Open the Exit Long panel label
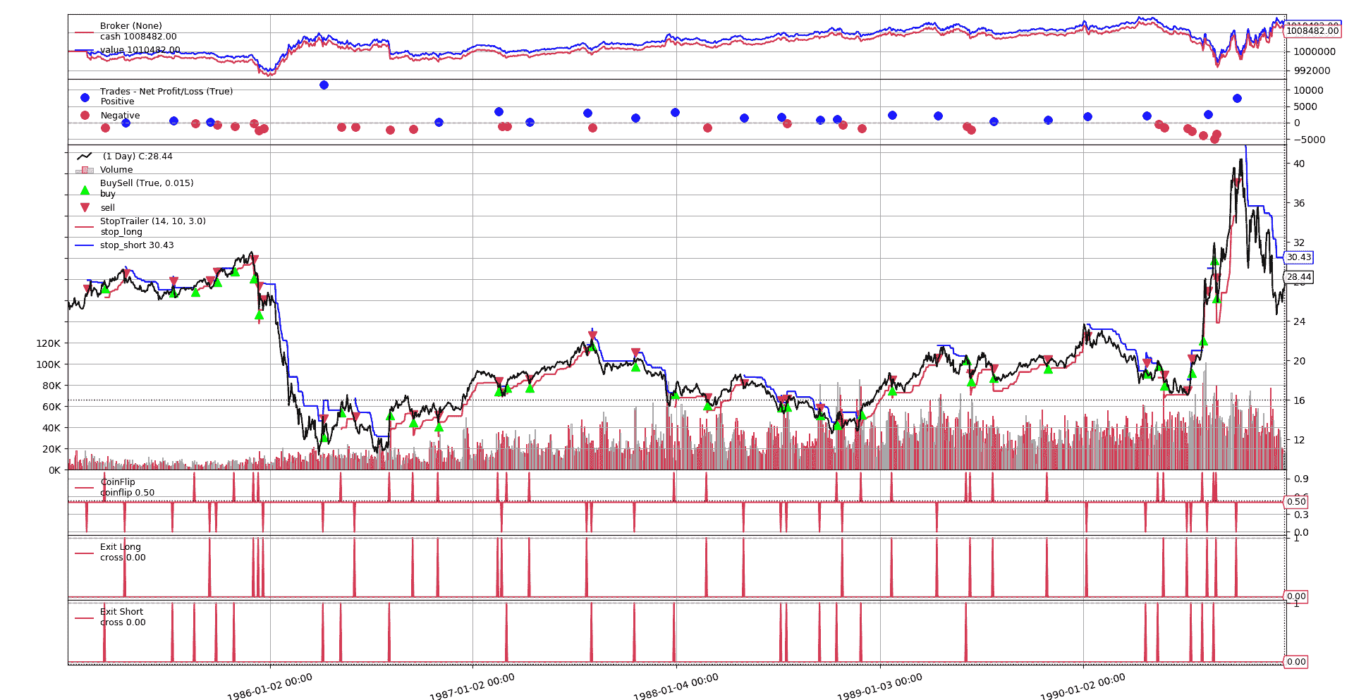 click(x=121, y=546)
